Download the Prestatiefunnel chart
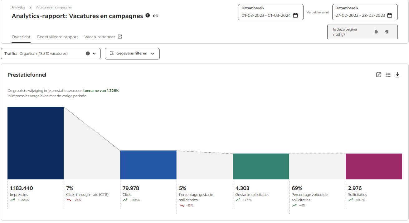 pyautogui.click(x=397, y=75)
